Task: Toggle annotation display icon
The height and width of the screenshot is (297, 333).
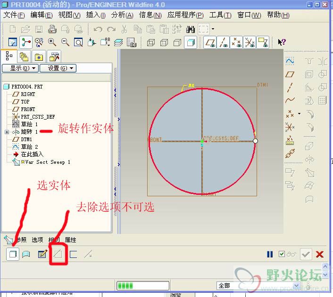Action: pos(263,42)
